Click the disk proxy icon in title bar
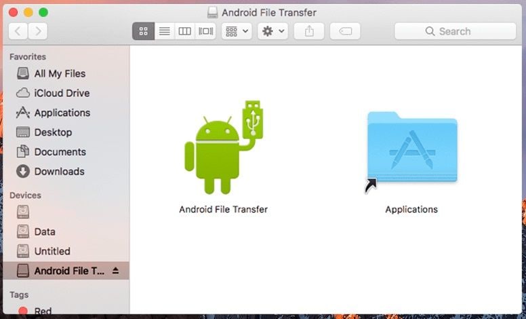 [x=212, y=12]
